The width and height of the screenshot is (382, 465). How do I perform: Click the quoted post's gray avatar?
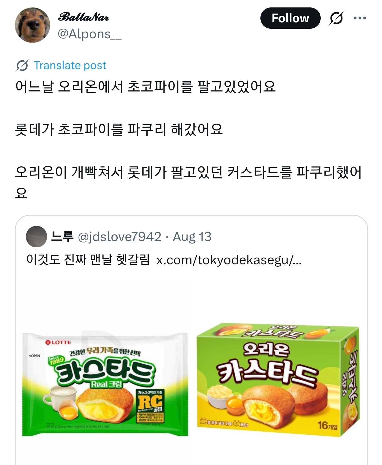tap(36, 237)
